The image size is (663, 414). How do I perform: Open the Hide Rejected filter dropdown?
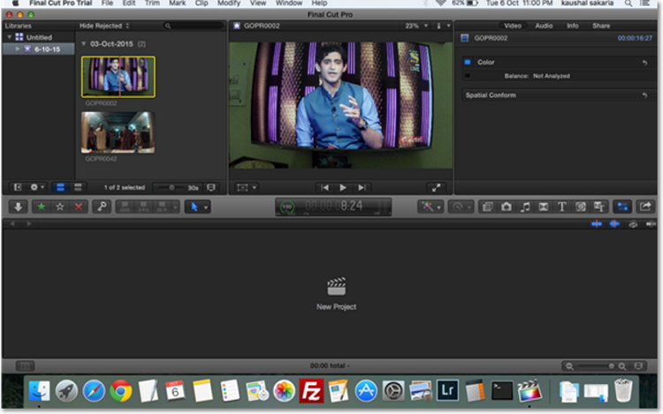pyautogui.click(x=101, y=26)
